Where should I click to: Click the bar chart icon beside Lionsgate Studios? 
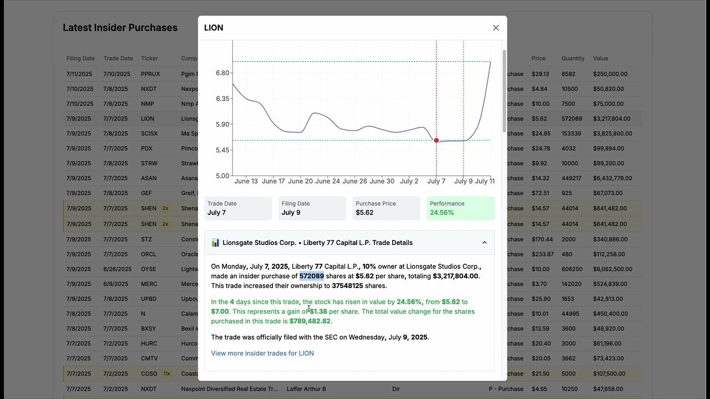[215, 243]
